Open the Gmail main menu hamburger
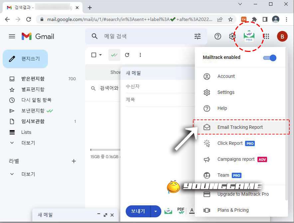This screenshot has height=223, width=294. point(12,36)
